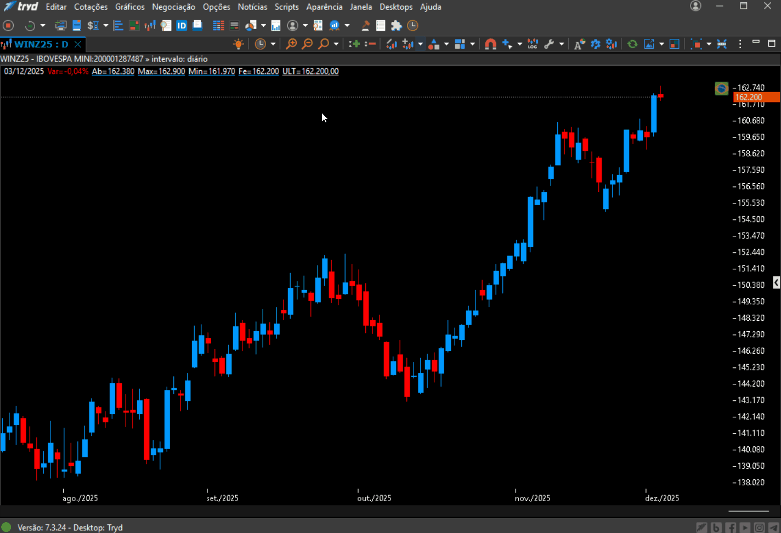Click the orange 162.200 price label
This screenshot has height=533, width=781.
click(x=756, y=97)
